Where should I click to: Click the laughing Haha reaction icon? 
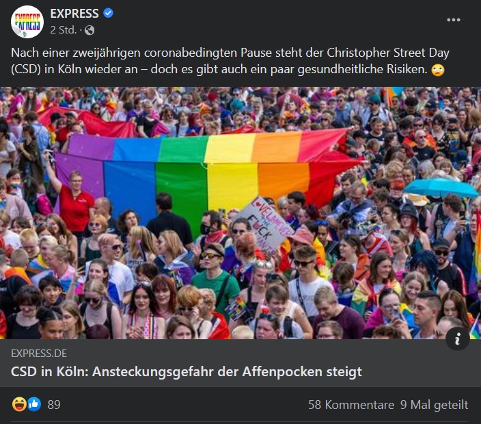pyautogui.click(x=19, y=404)
